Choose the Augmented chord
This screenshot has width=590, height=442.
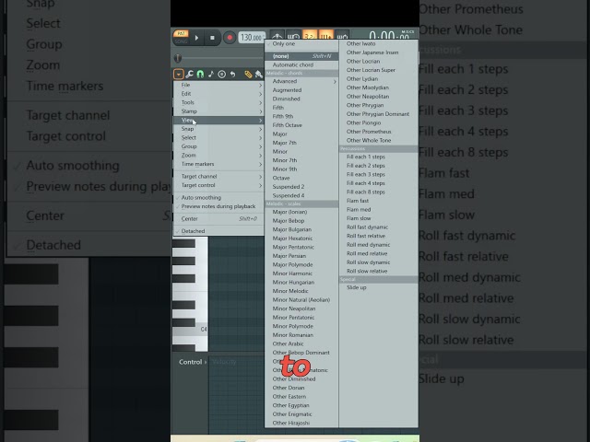coord(301,90)
